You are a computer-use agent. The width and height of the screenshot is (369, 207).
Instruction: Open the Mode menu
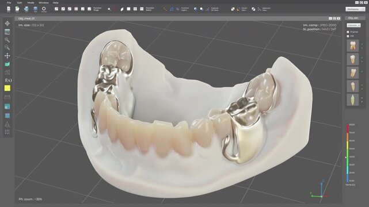click(31, 3)
